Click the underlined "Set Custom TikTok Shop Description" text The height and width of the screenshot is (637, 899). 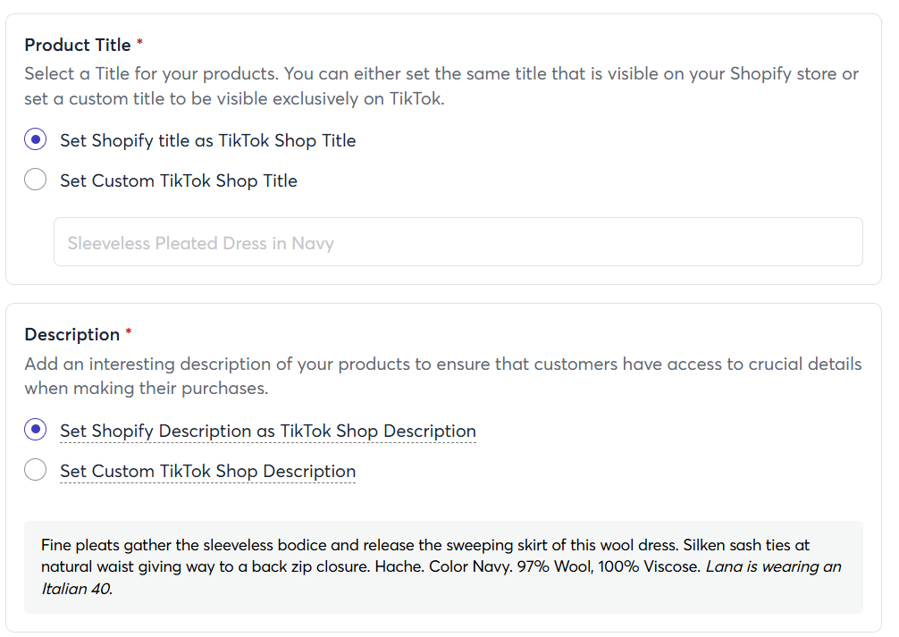(207, 471)
